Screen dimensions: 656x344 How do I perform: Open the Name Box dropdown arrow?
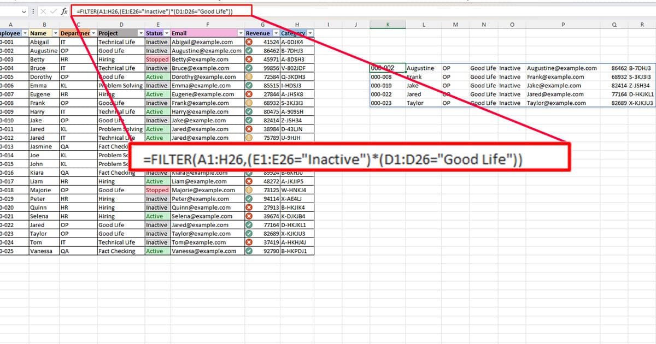24,10
